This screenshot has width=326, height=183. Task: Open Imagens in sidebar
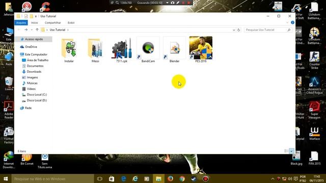pos(30,77)
